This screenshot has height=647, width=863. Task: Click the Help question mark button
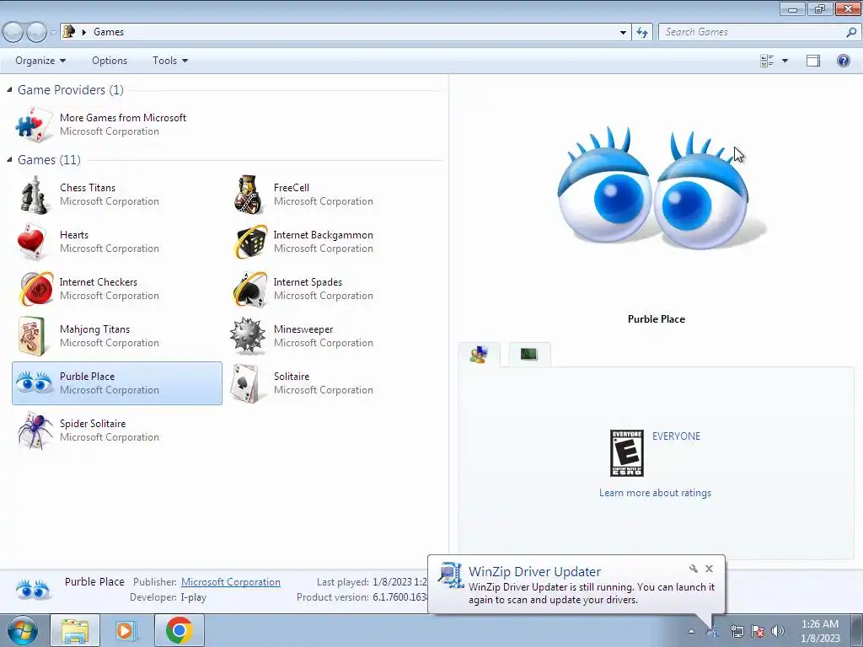pos(843,61)
